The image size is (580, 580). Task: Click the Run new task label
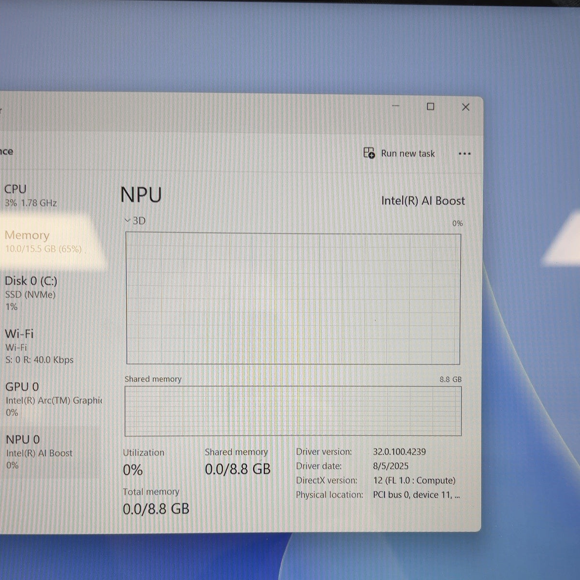(408, 153)
